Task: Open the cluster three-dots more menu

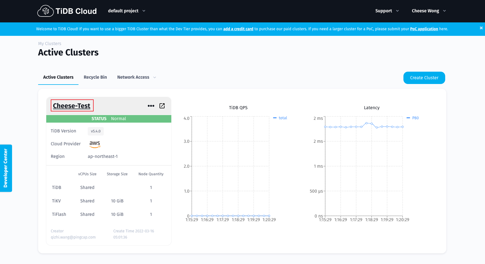Action: [151, 106]
